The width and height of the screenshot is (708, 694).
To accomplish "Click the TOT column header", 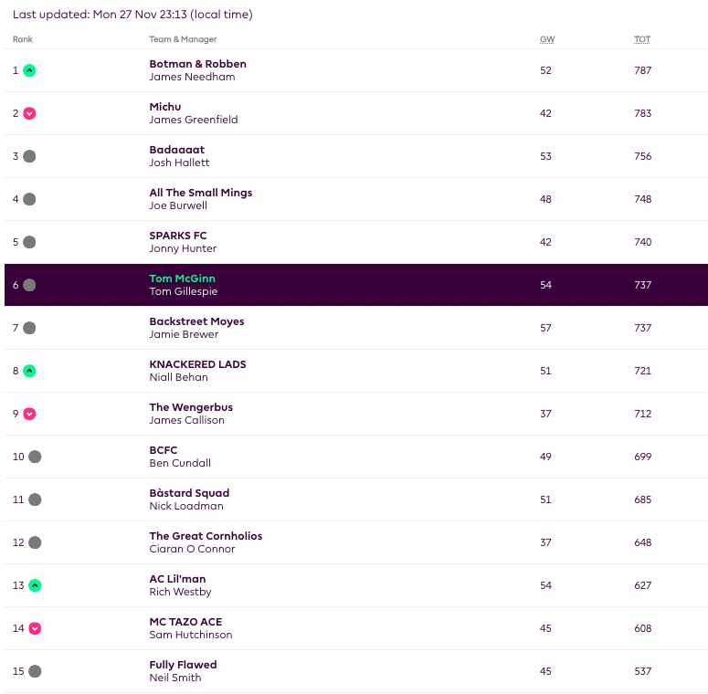I will (642, 39).
